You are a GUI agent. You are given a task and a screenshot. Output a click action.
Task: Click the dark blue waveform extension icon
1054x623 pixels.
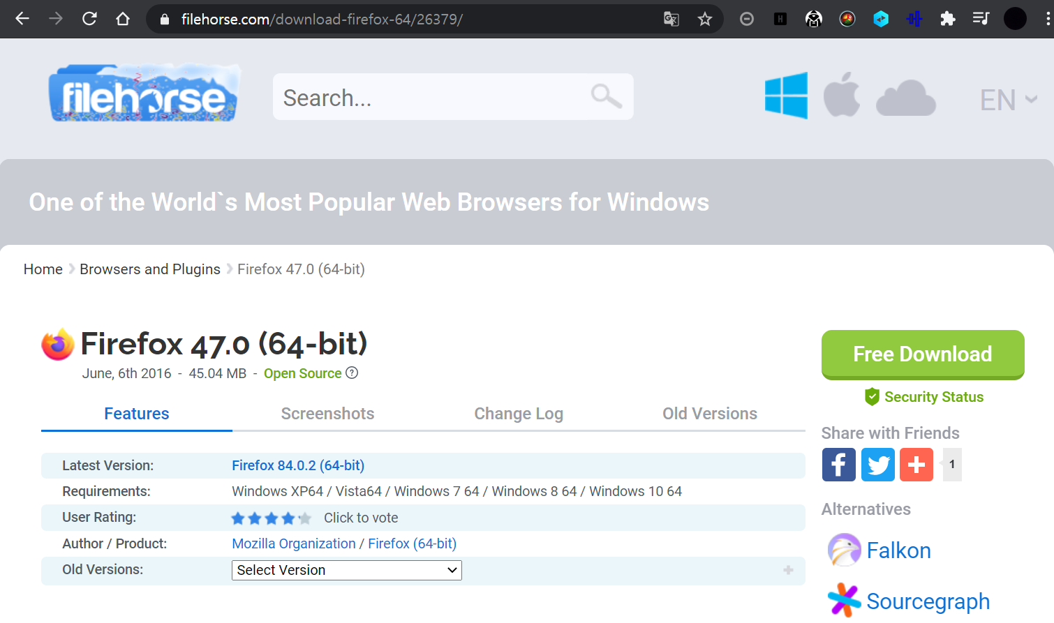point(914,19)
